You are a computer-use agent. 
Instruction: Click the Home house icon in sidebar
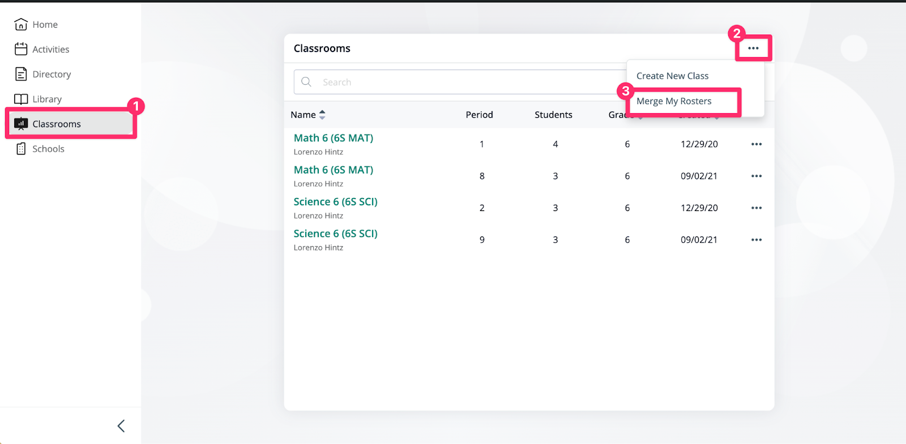pyautogui.click(x=21, y=24)
